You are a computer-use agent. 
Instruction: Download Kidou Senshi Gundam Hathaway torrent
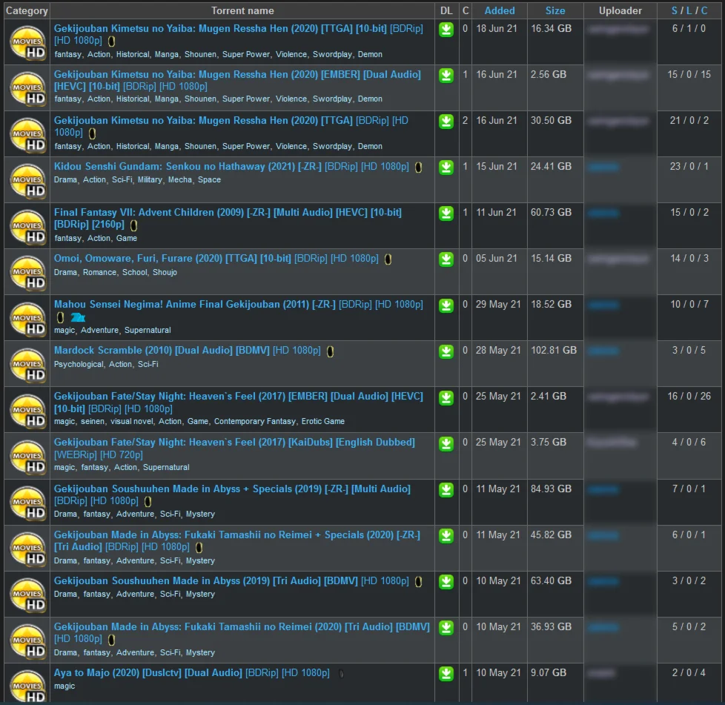[446, 168]
